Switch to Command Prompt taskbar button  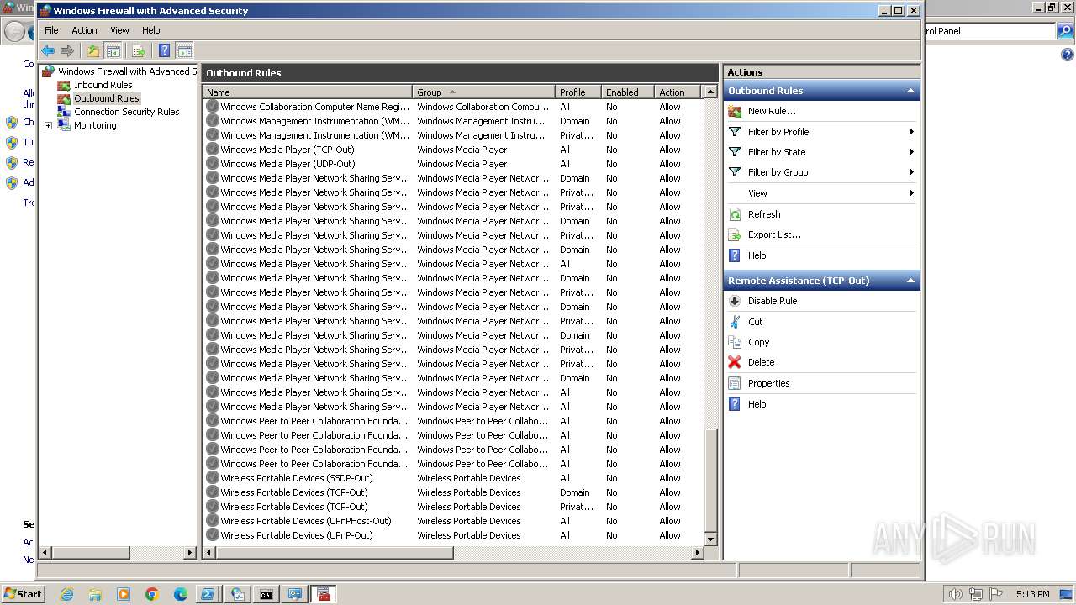click(266, 594)
